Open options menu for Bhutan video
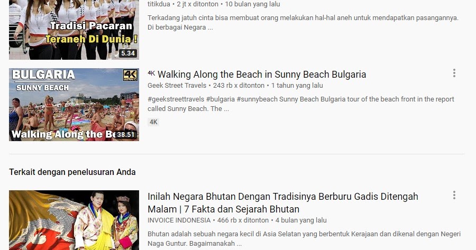Viewport: 476px width, 250px height. [454, 195]
